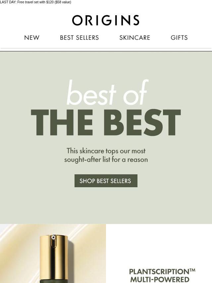Go to BEST SELLERS in the top navigation

click(79, 37)
